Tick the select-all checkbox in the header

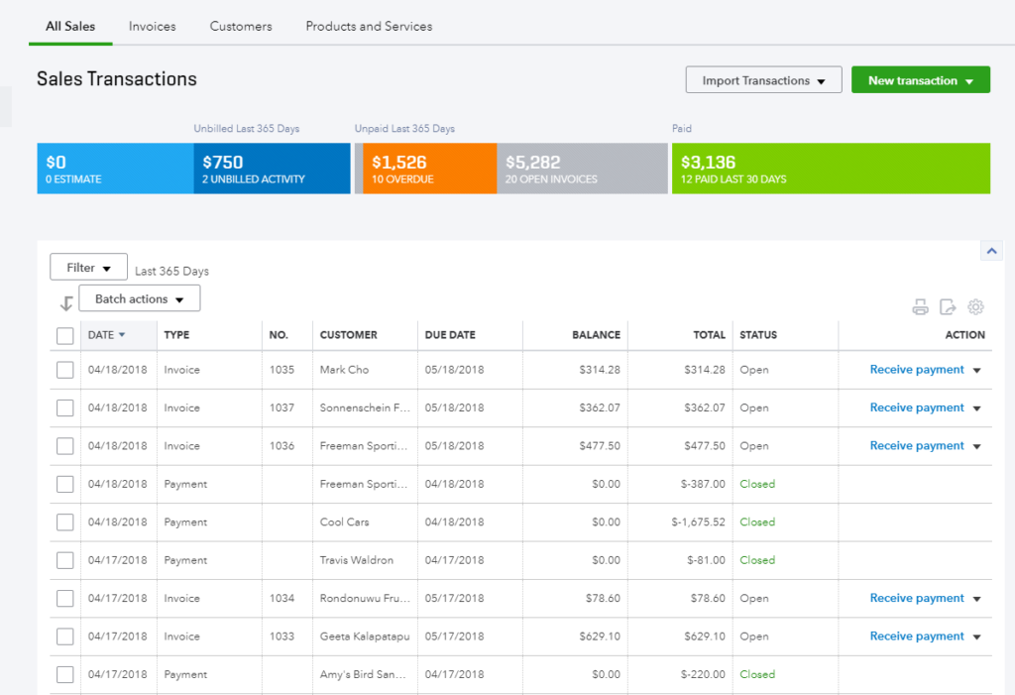(65, 336)
